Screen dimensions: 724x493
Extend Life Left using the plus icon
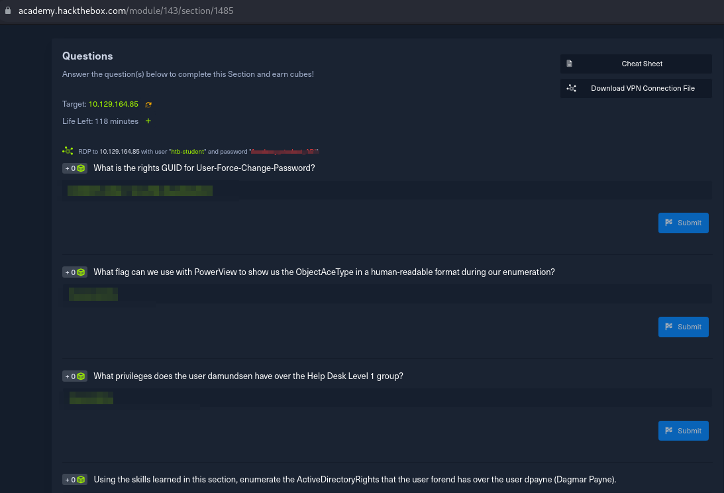148,121
